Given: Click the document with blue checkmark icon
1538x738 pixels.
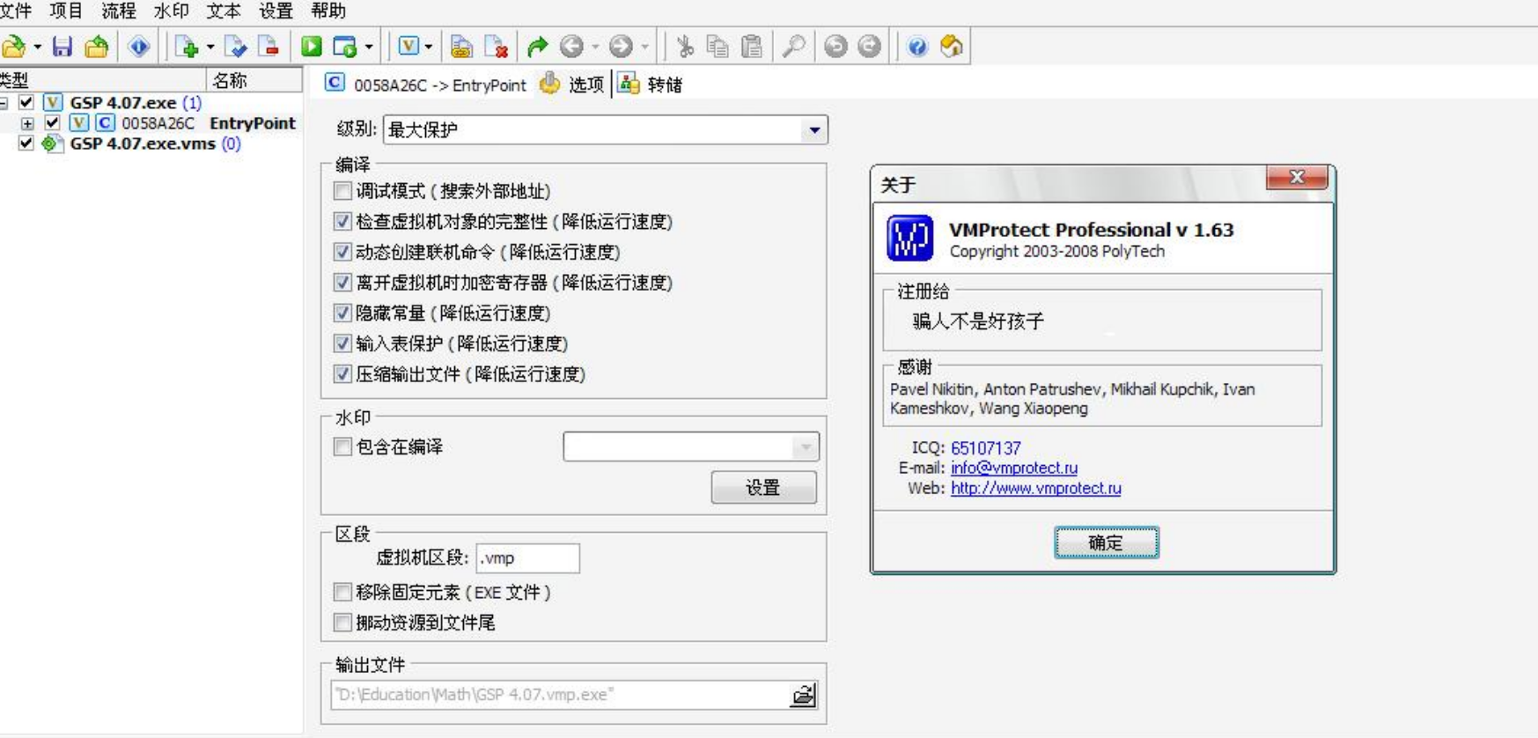Looking at the screenshot, I should [x=235, y=47].
